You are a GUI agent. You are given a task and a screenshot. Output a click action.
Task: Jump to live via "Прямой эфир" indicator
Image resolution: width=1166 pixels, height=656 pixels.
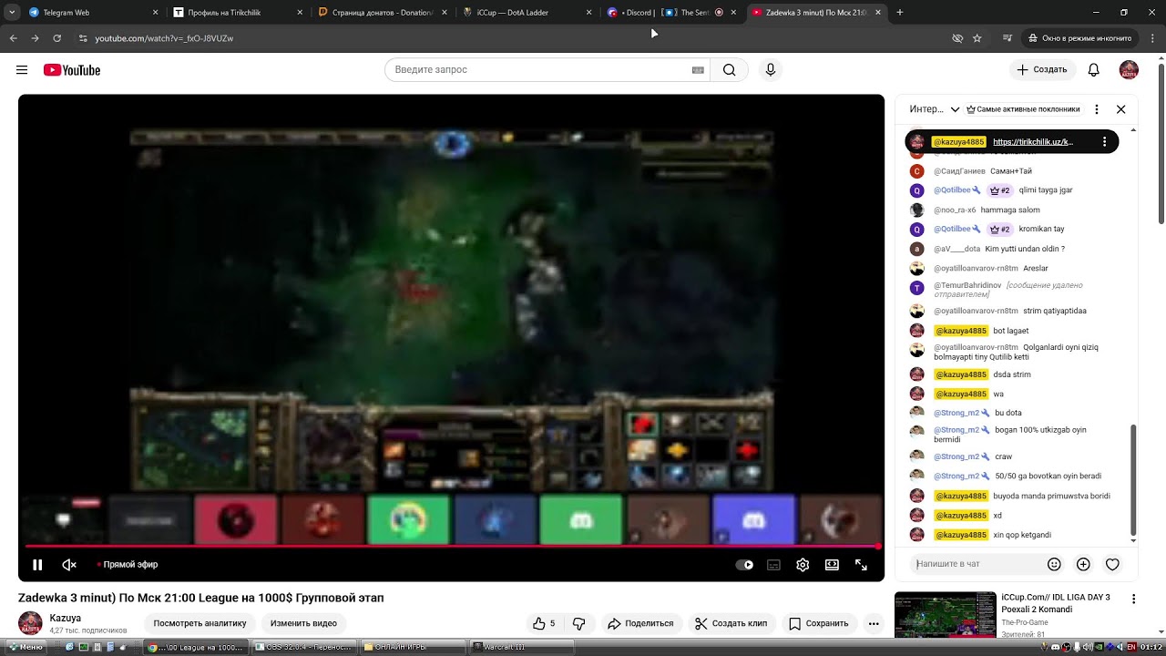click(128, 565)
